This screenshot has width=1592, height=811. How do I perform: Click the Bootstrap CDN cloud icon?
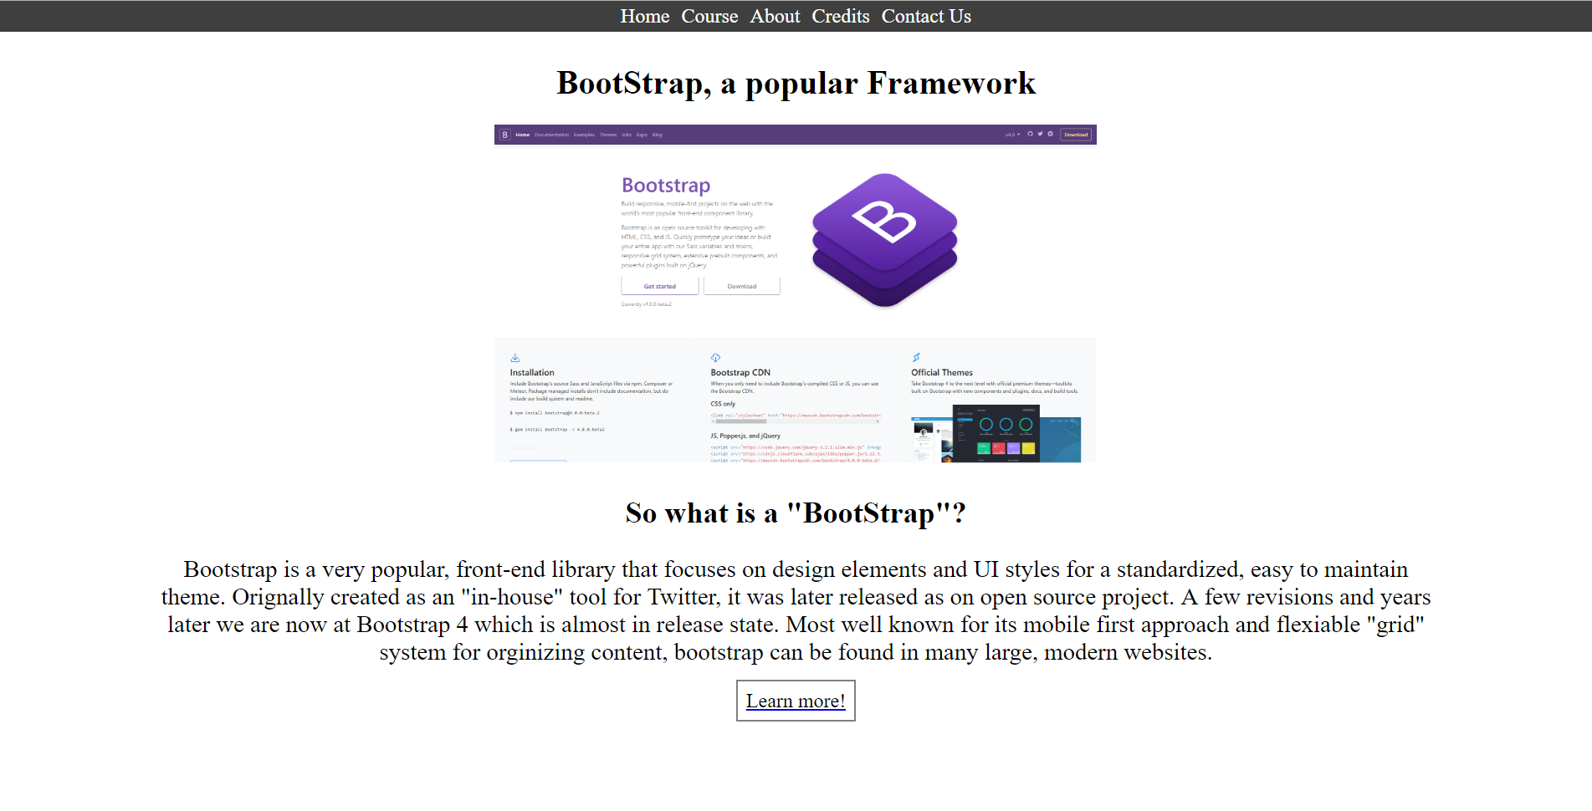(715, 358)
